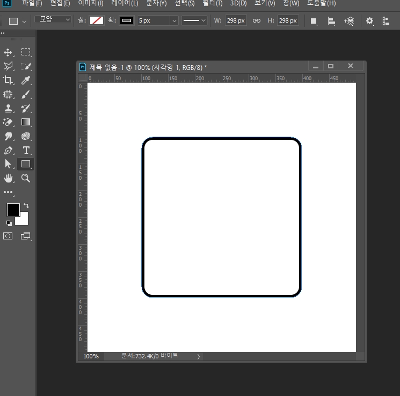Open the stroke line type dropdown
400x396 pixels.
tap(194, 20)
